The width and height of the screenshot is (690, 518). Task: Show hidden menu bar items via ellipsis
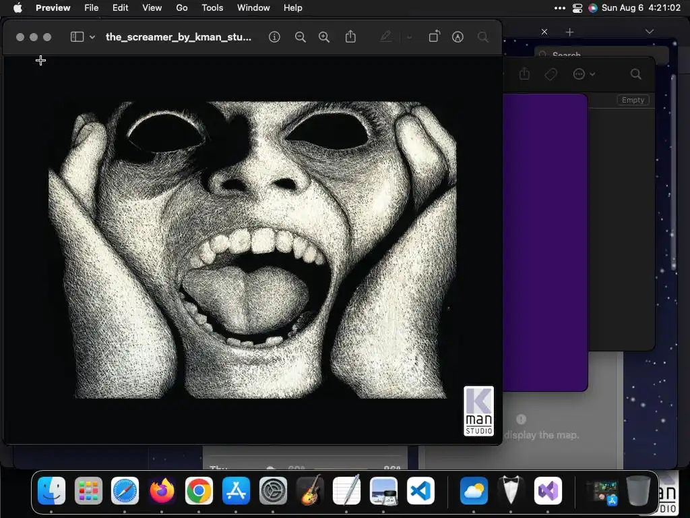coord(560,8)
